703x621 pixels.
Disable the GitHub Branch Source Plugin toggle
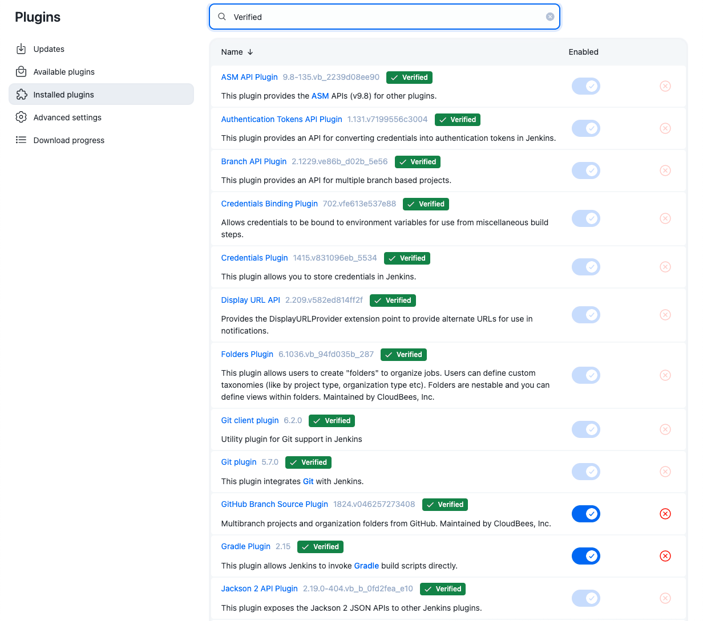585,514
